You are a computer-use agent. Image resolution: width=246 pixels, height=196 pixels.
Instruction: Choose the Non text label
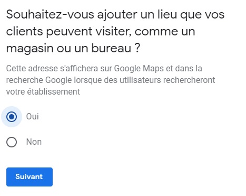tap(34, 142)
